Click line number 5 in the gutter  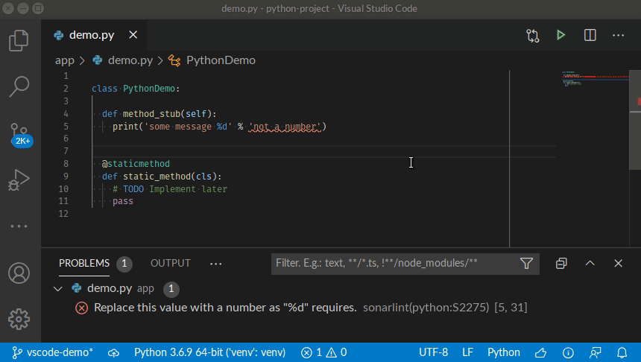66,127
